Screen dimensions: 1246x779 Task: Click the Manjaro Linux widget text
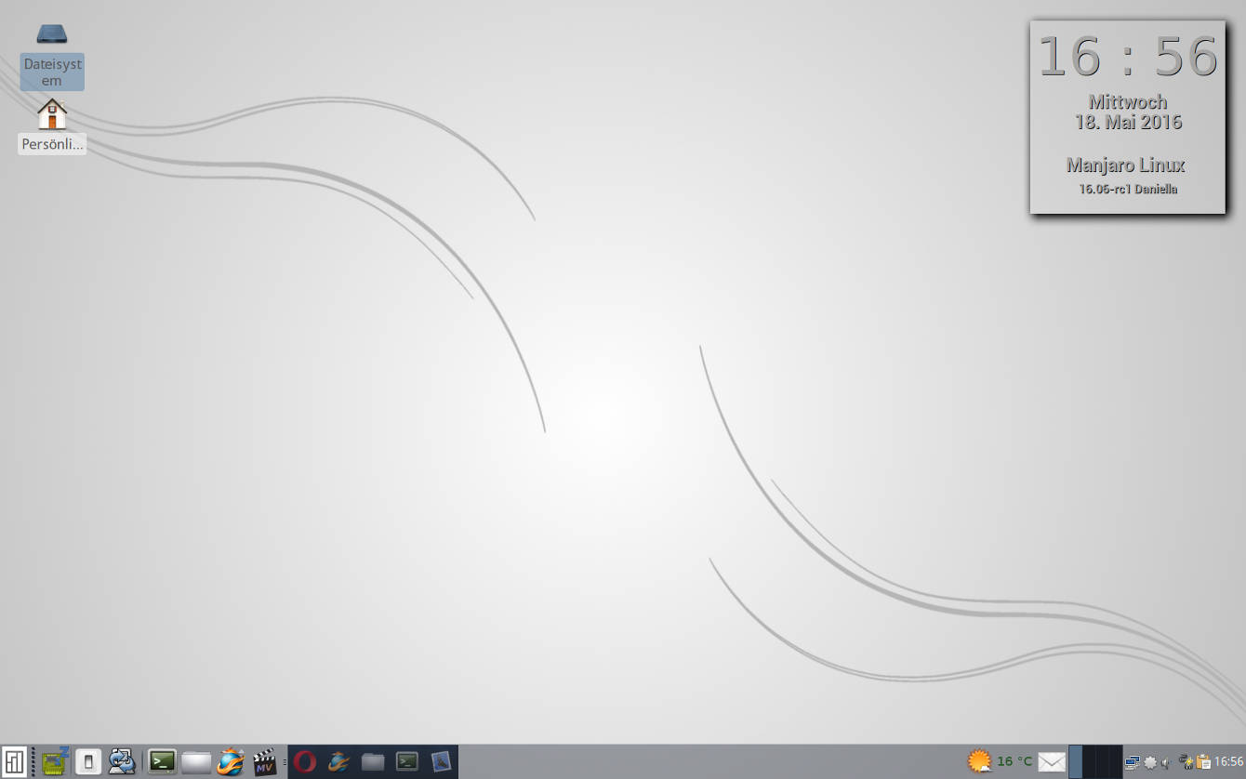tap(1125, 165)
